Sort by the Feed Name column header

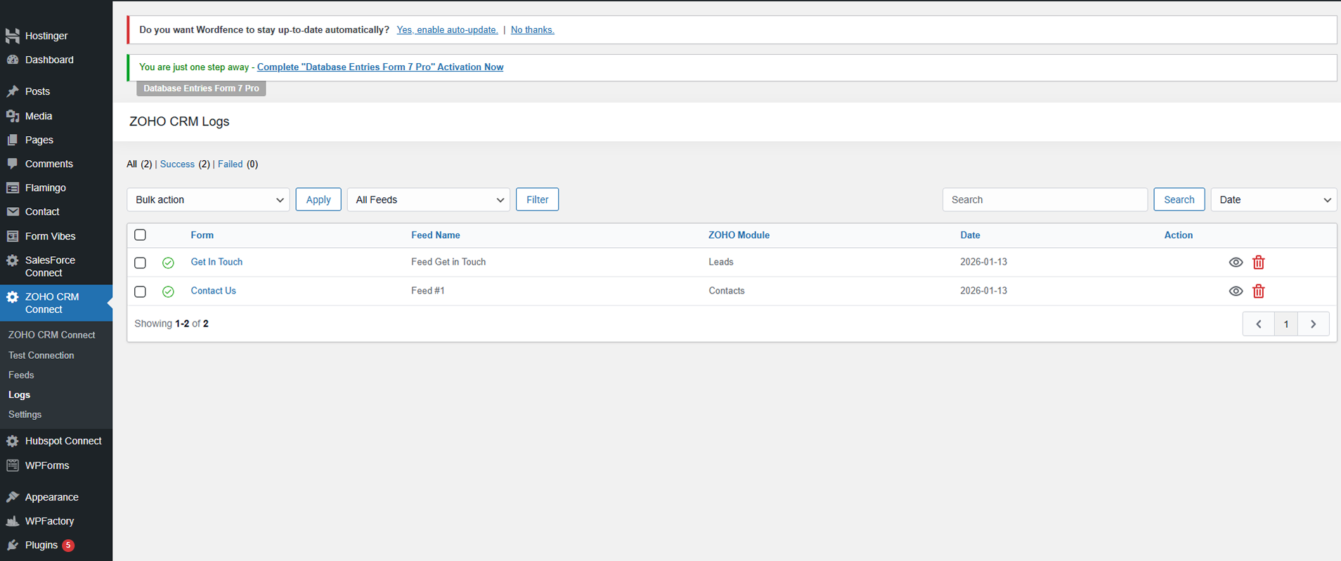[x=436, y=235]
